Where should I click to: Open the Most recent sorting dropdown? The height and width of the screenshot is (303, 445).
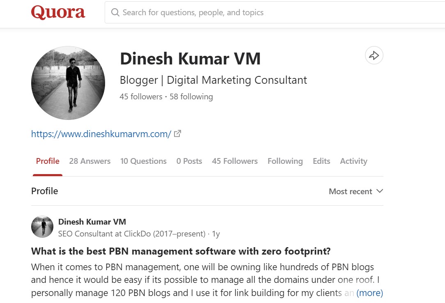pos(356,191)
